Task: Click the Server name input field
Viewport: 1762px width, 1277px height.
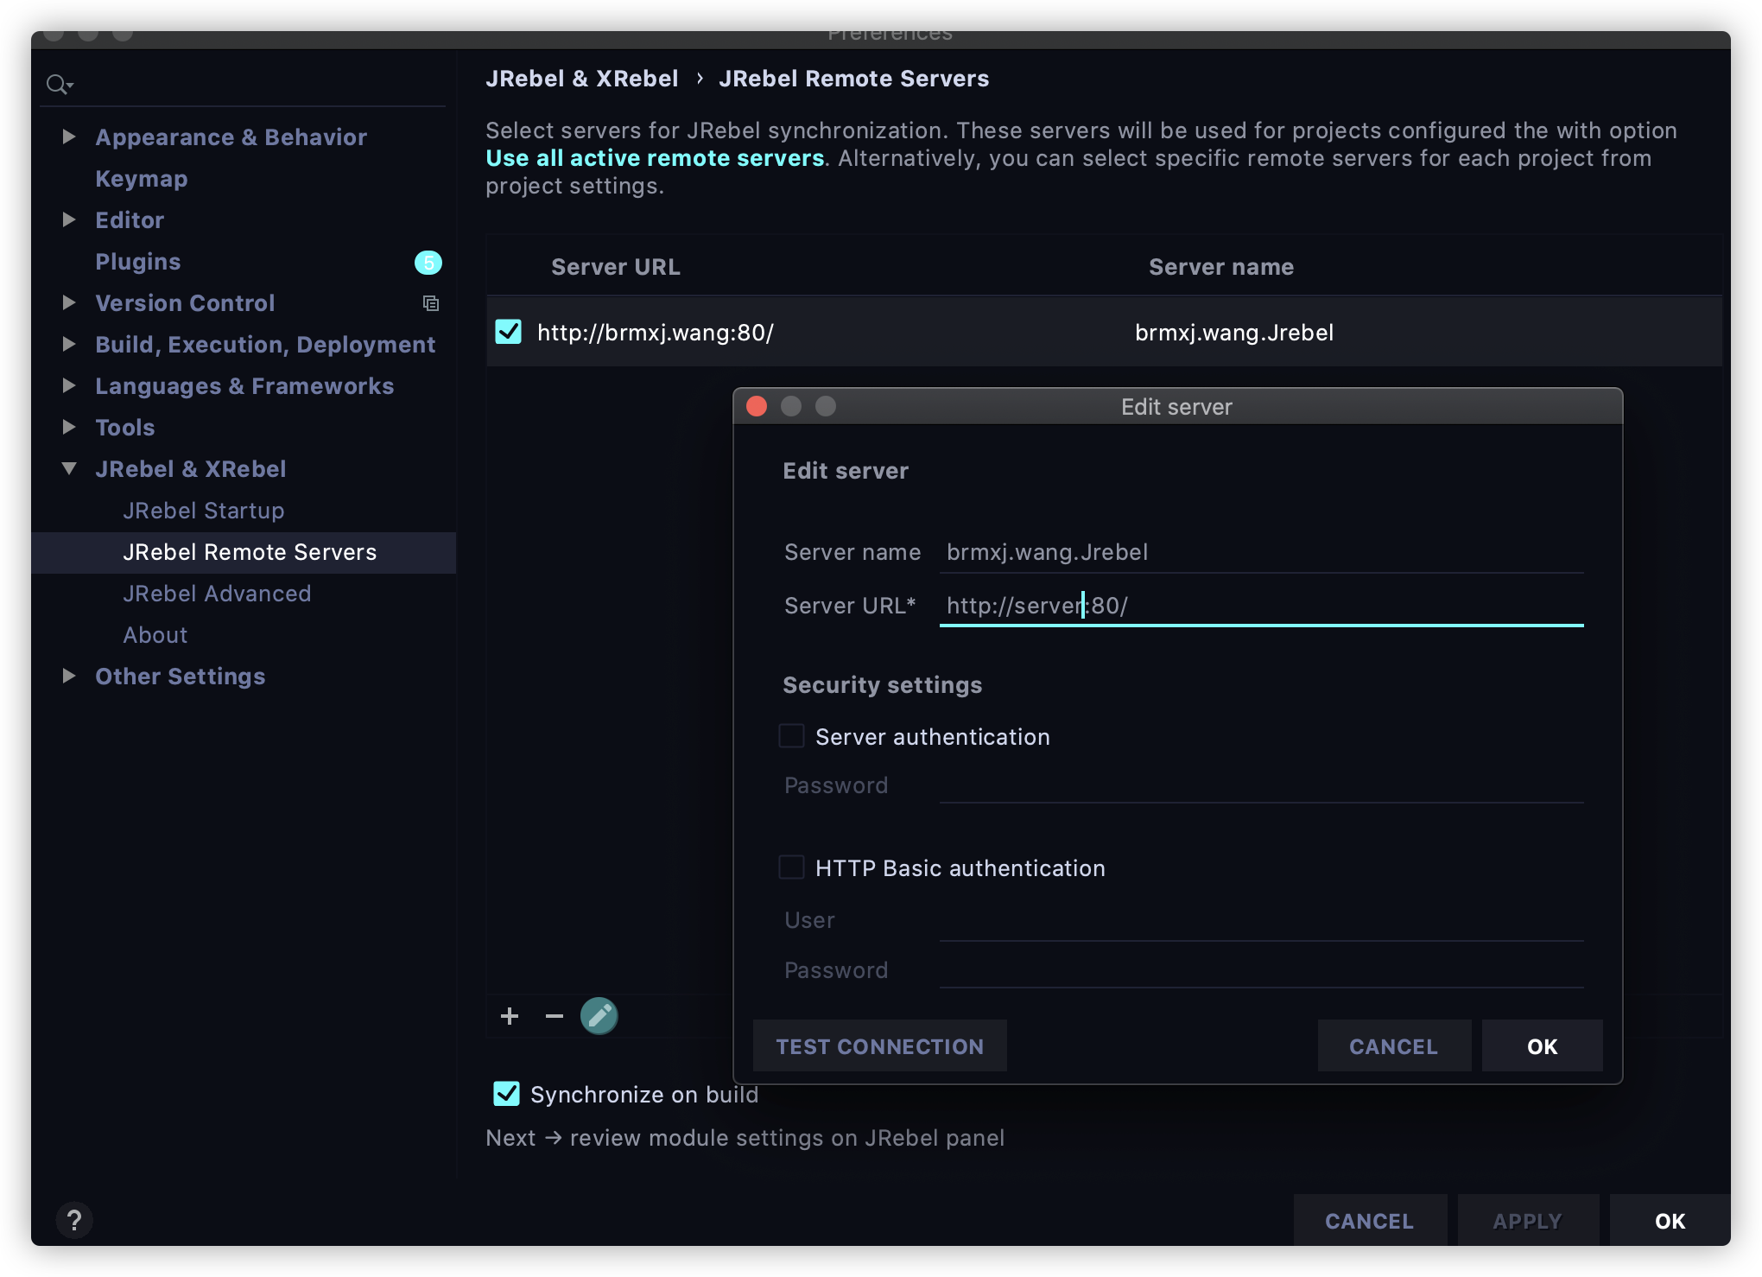Action: (1261, 552)
